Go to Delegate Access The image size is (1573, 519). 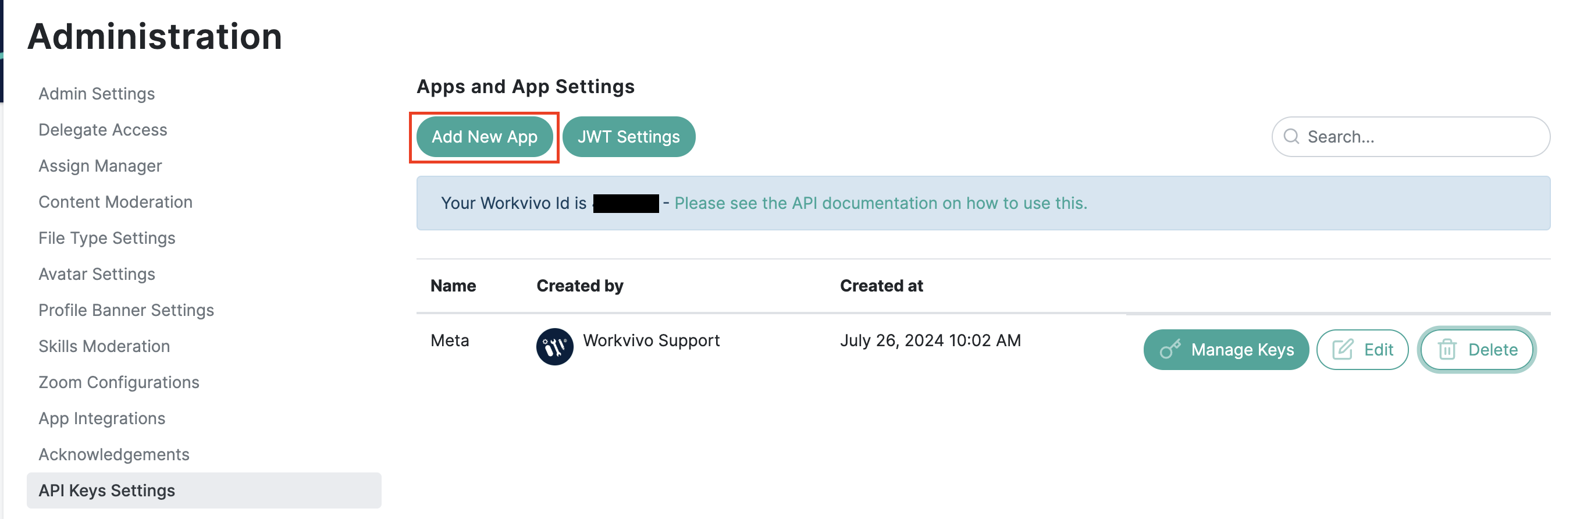[x=102, y=129]
